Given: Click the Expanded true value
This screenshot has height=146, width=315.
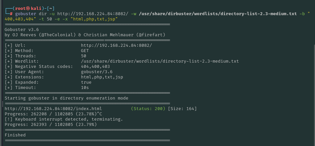Looking at the screenshot, I should pos(86,82).
